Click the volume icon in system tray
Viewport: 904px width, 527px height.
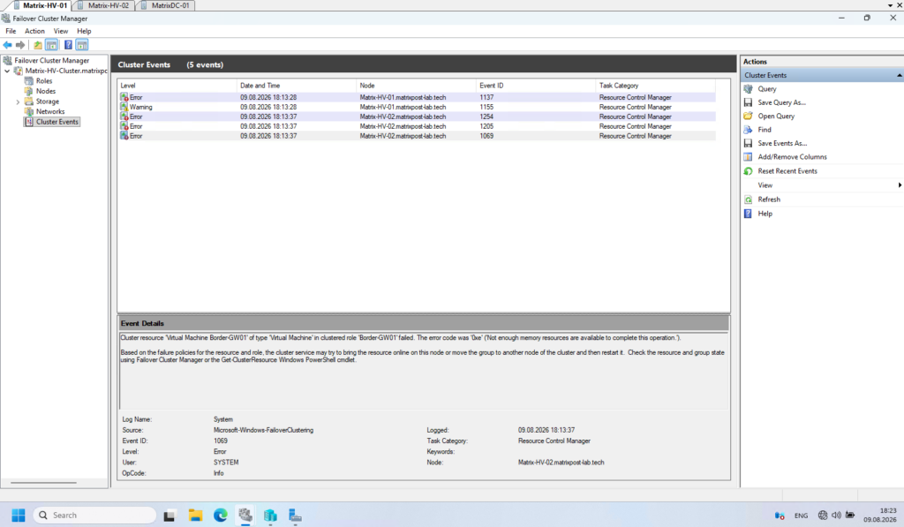[836, 516]
